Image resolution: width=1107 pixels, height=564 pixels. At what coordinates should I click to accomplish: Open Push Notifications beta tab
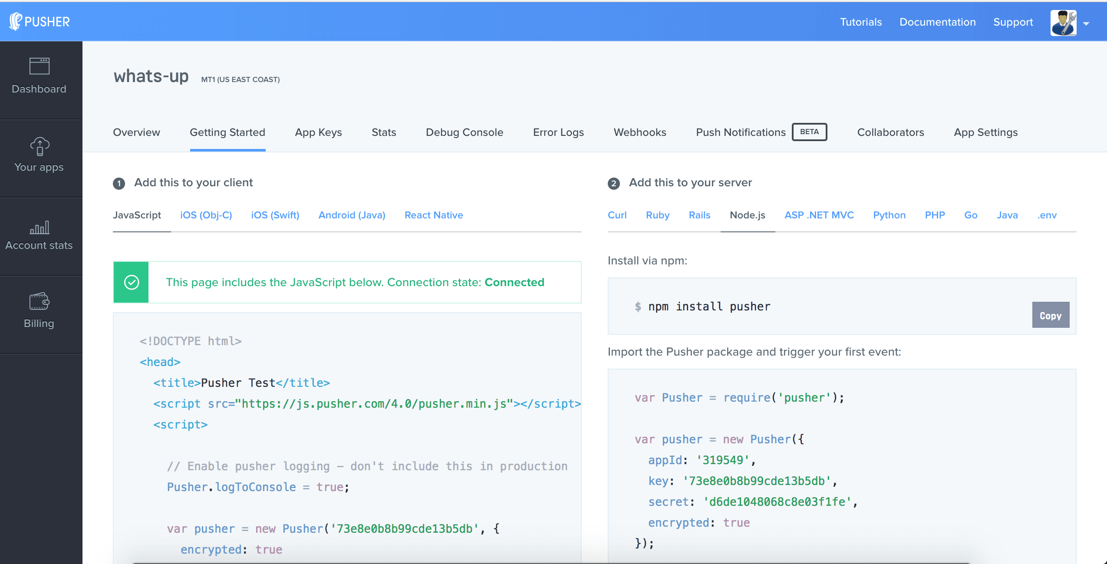tap(740, 132)
